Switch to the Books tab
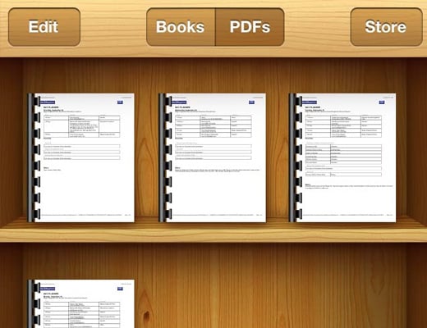The width and height of the screenshot is (427, 328). [181, 27]
